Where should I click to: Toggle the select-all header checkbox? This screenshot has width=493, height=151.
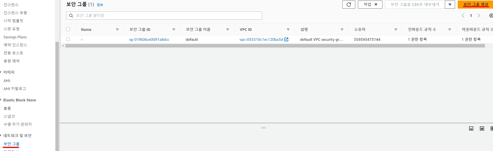pos(68,29)
